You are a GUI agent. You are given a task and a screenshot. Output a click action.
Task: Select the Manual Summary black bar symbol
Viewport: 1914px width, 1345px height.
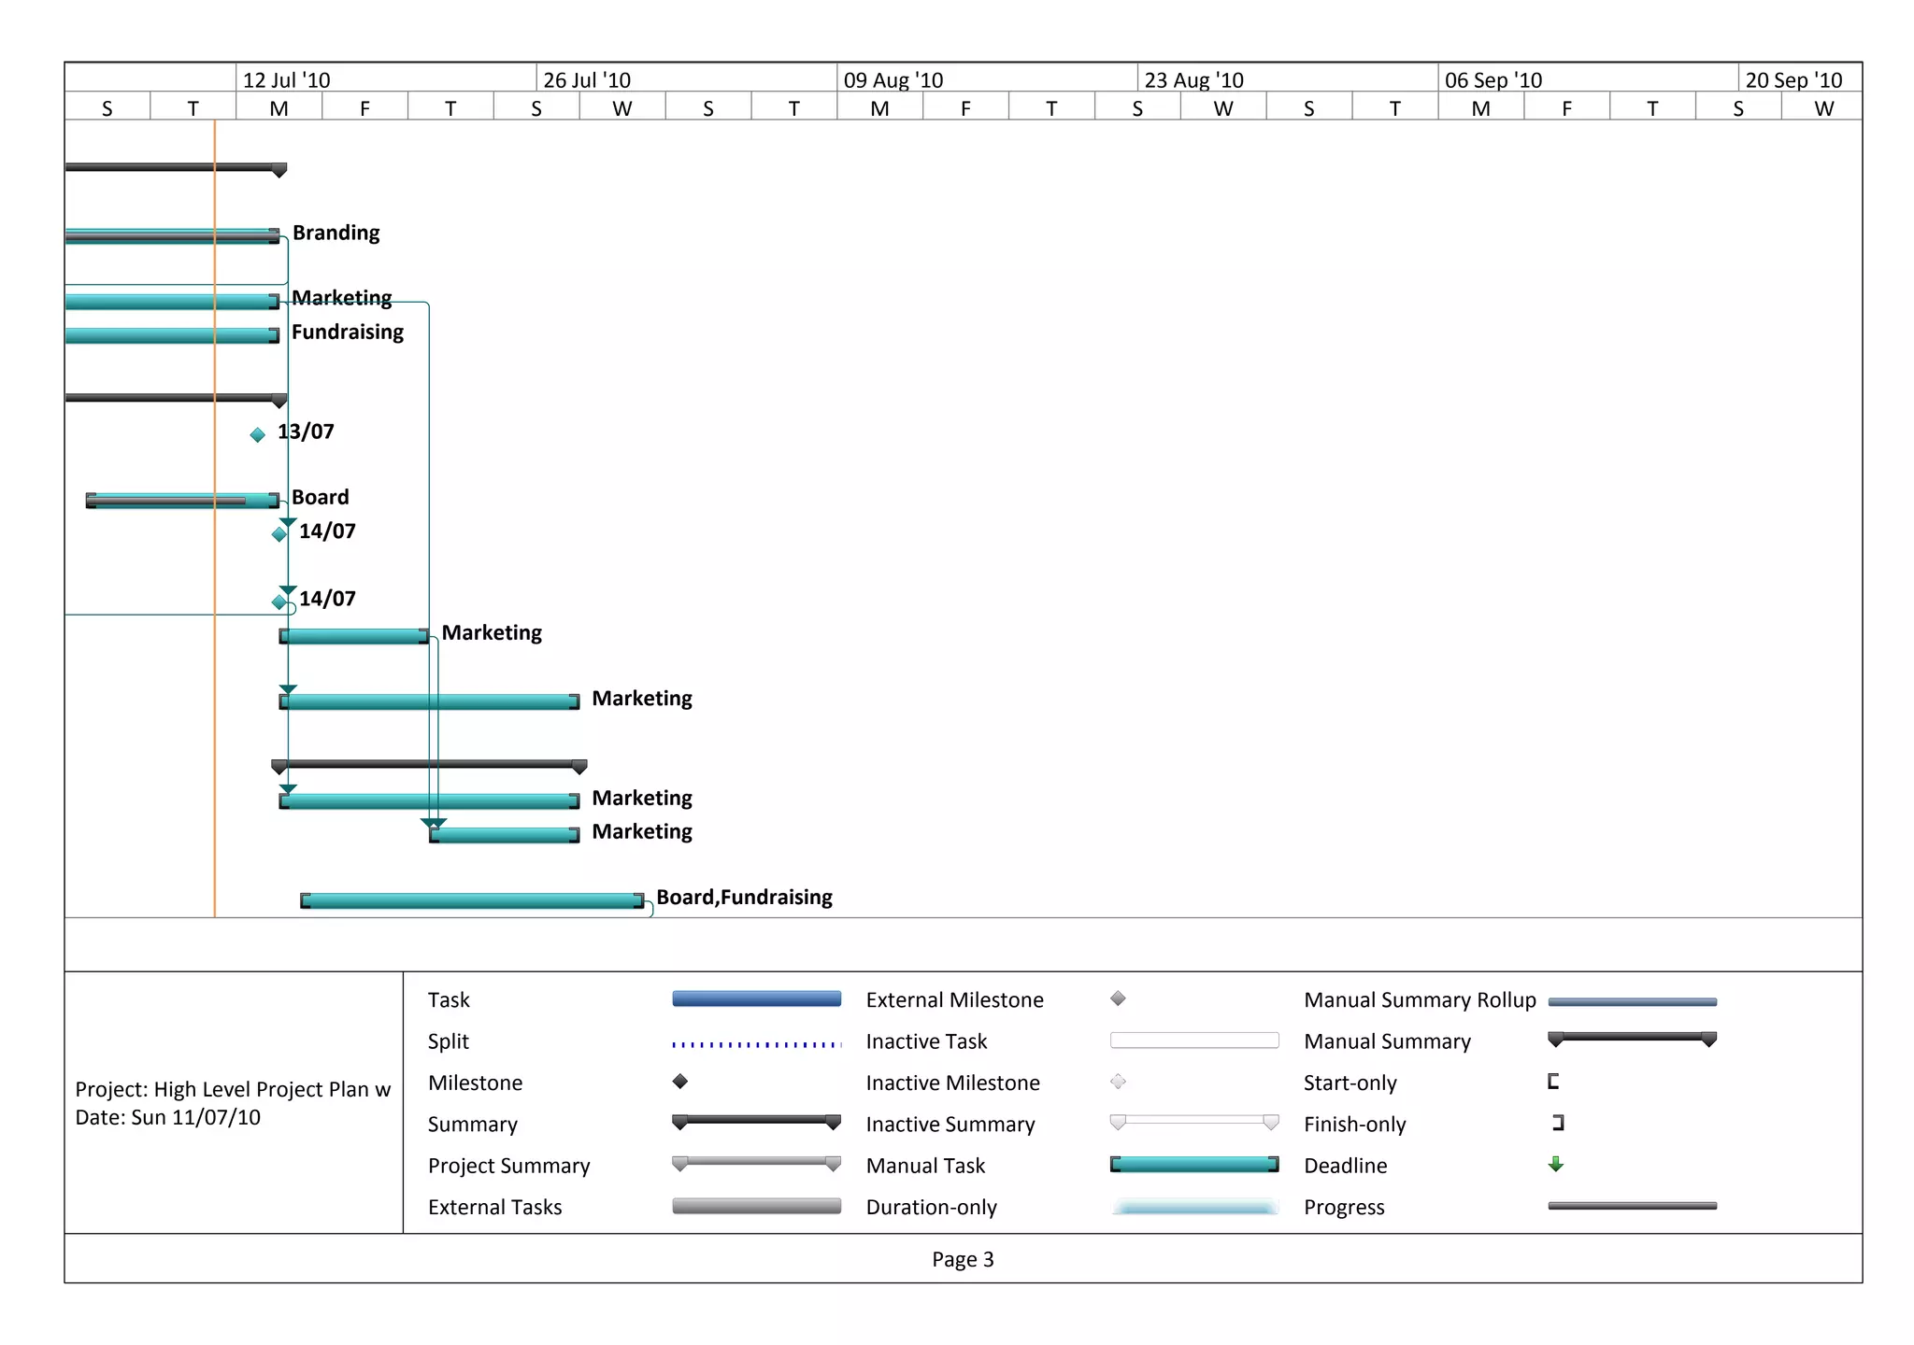click(1632, 1039)
